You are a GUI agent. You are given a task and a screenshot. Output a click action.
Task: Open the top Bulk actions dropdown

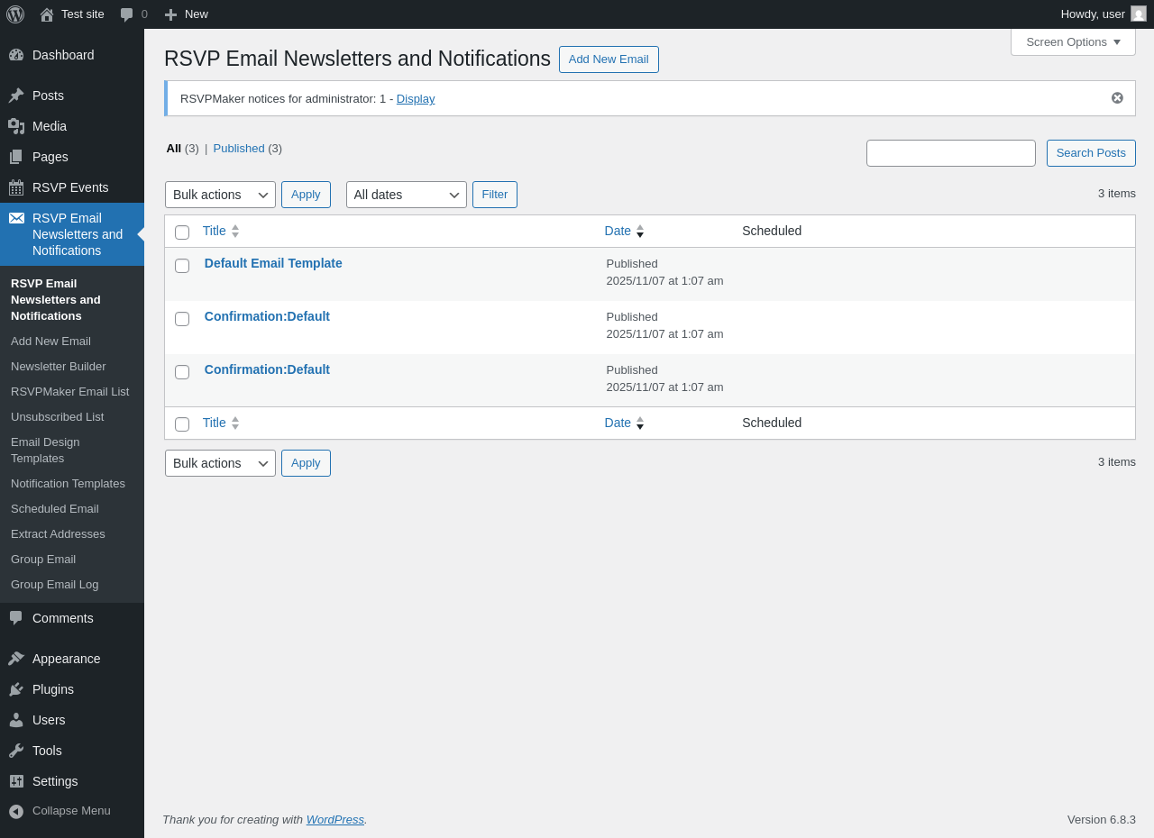(220, 195)
